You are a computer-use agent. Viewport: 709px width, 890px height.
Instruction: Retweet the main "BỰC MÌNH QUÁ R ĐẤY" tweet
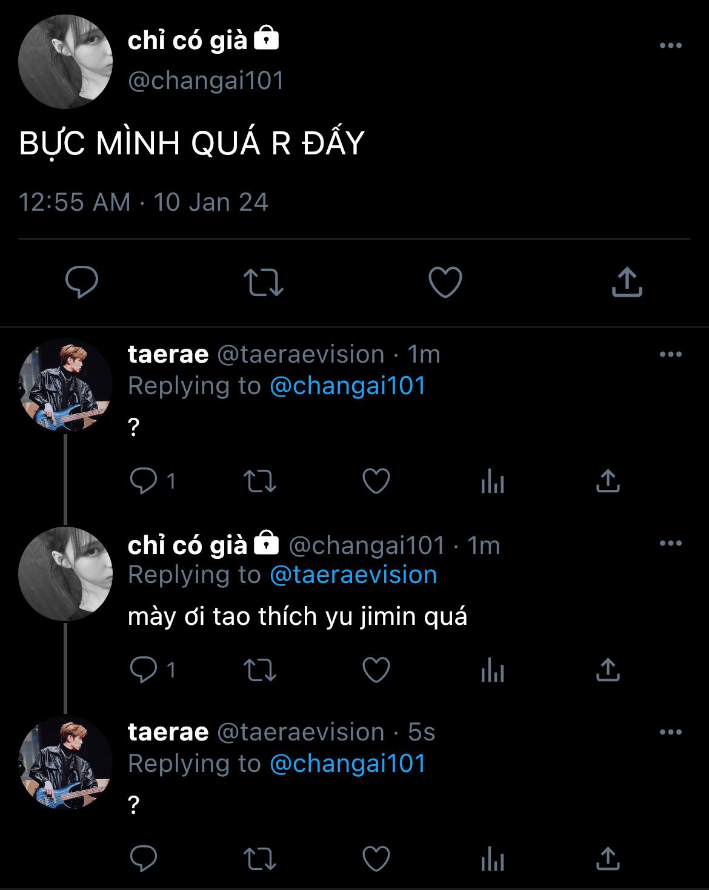[263, 282]
